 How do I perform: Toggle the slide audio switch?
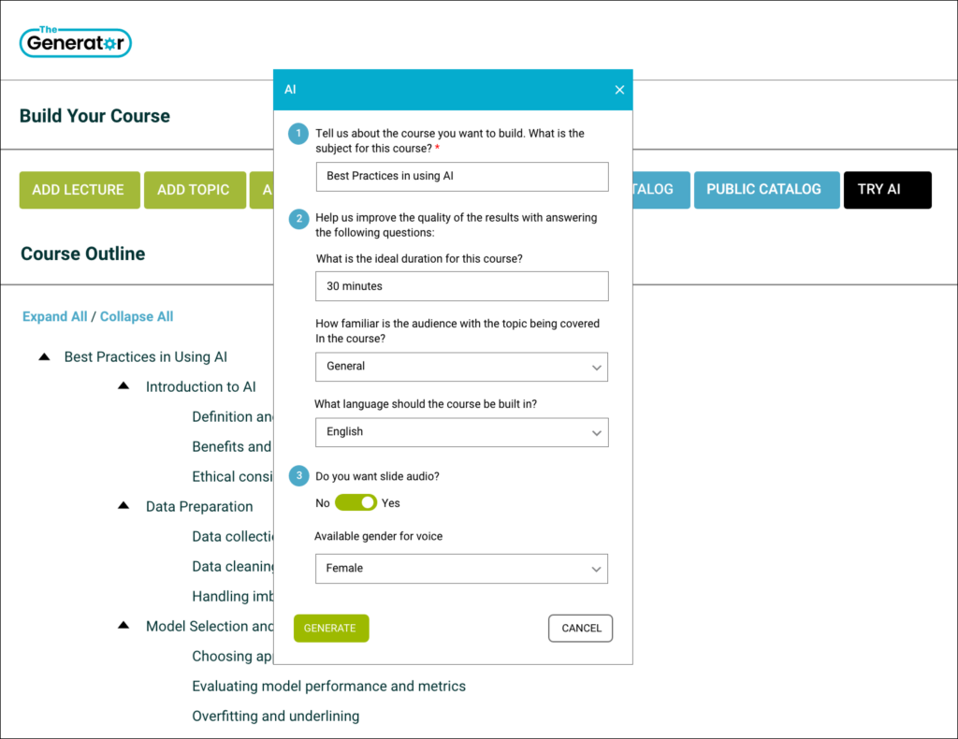pyautogui.click(x=356, y=503)
